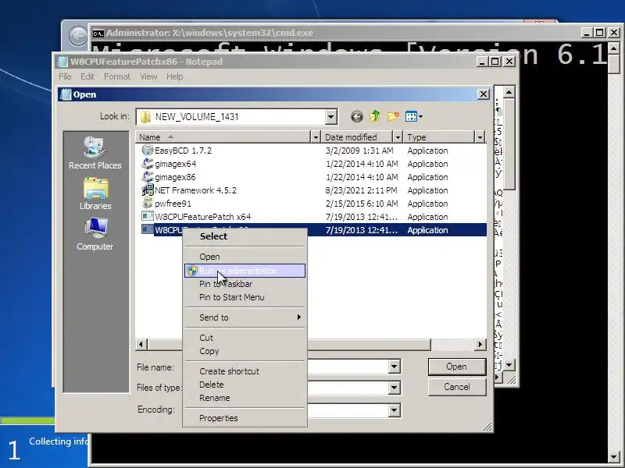The width and height of the screenshot is (625, 468).
Task: Click the cmd.exe title bar icon
Action: 98,33
